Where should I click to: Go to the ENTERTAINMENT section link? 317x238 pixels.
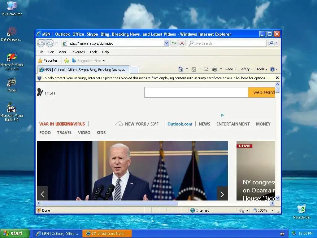tap(233, 124)
